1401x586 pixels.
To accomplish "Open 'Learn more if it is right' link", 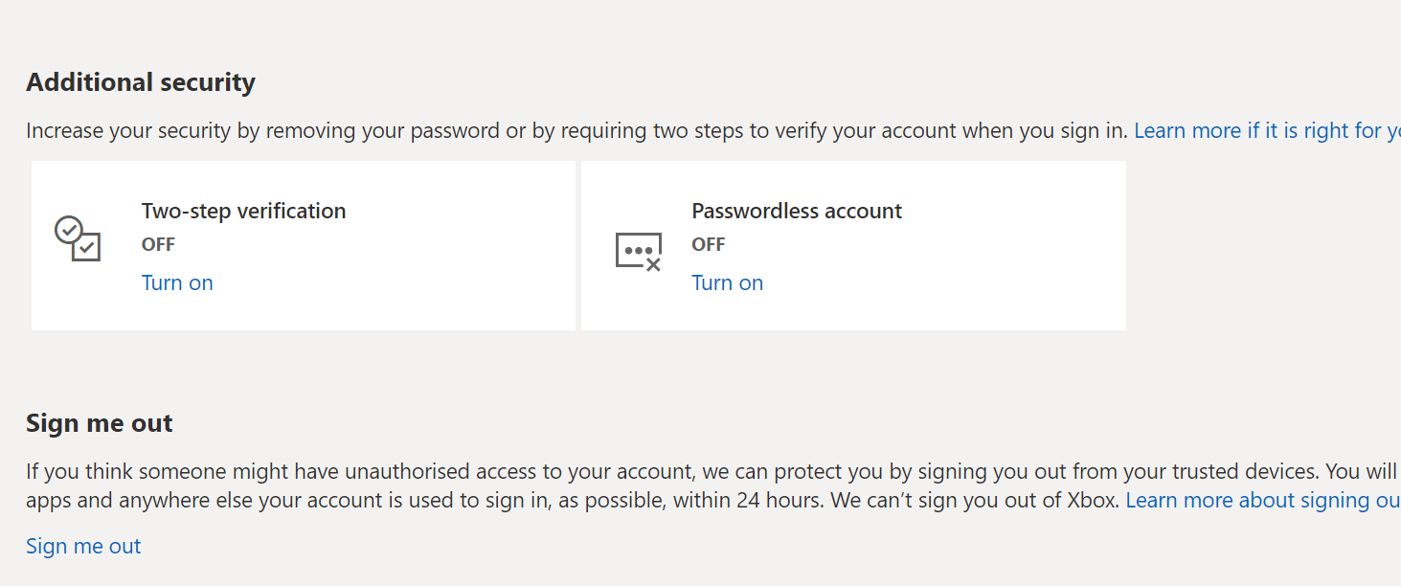I will click(1266, 130).
